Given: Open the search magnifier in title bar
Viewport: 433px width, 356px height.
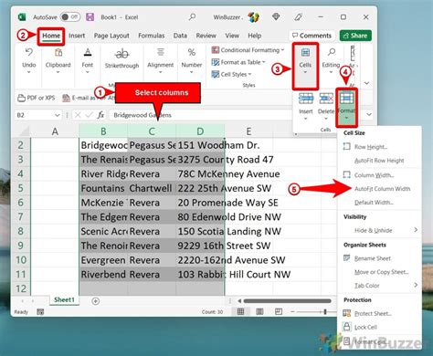Looking at the screenshot, I should pyautogui.click(x=192, y=16).
